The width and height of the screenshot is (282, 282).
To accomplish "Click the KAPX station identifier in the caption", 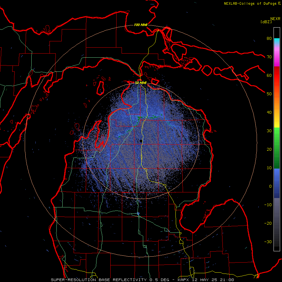I will point(183,280).
